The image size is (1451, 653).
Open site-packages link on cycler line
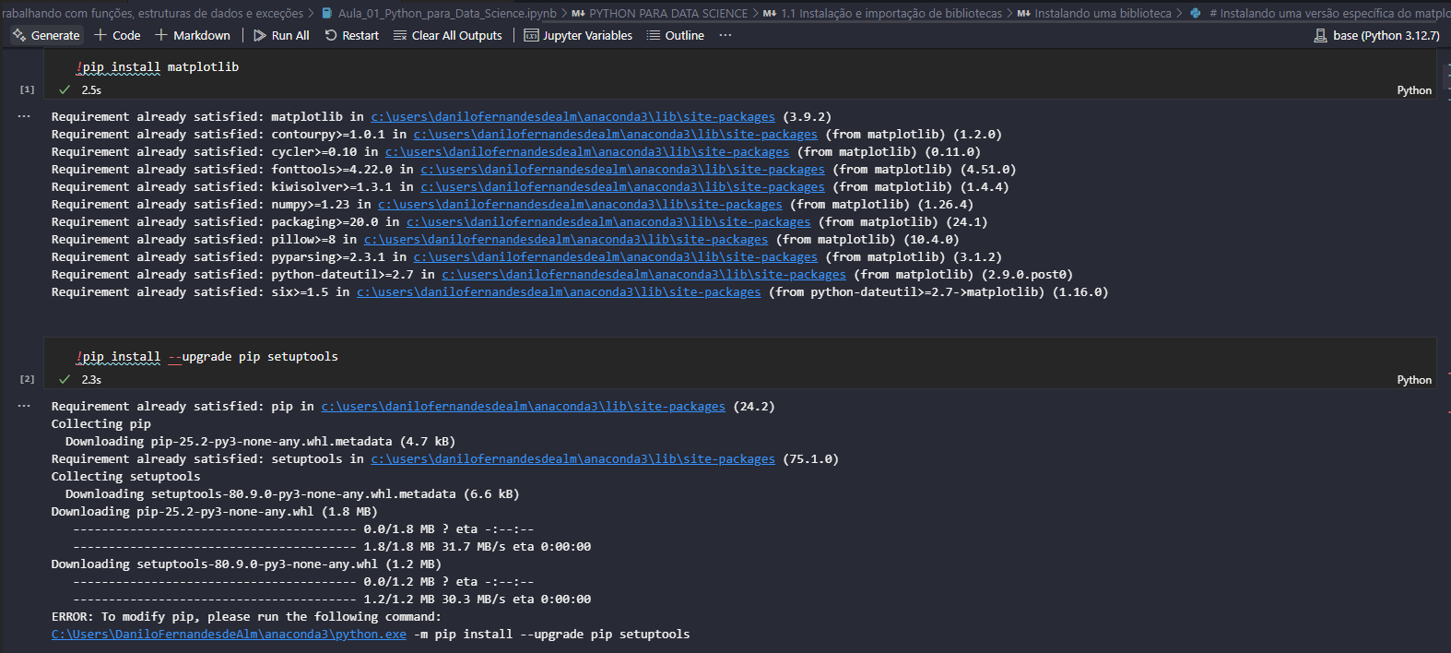click(x=587, y=152)
